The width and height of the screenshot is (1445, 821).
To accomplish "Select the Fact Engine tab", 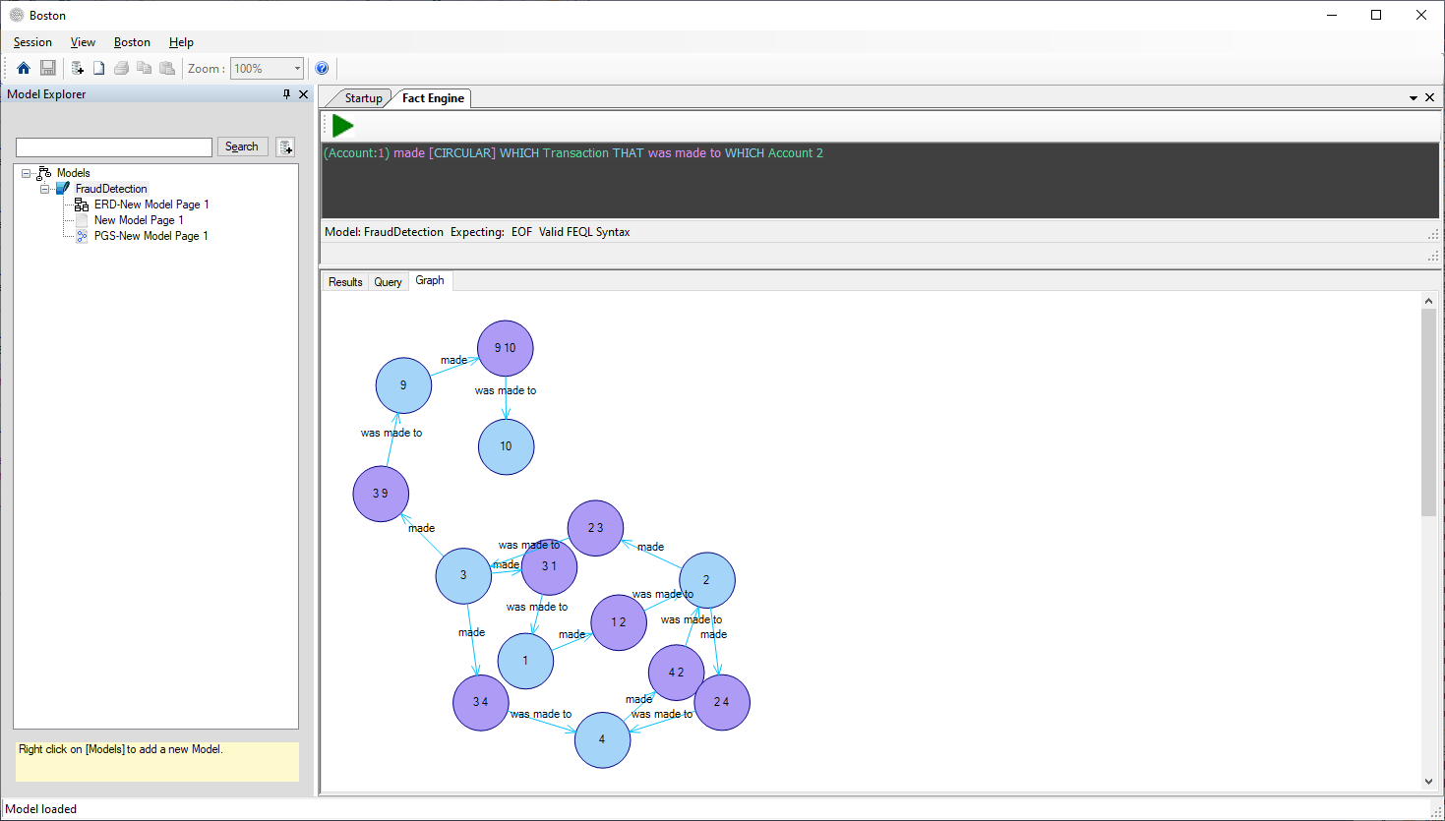I will click(x=433, y=98).
